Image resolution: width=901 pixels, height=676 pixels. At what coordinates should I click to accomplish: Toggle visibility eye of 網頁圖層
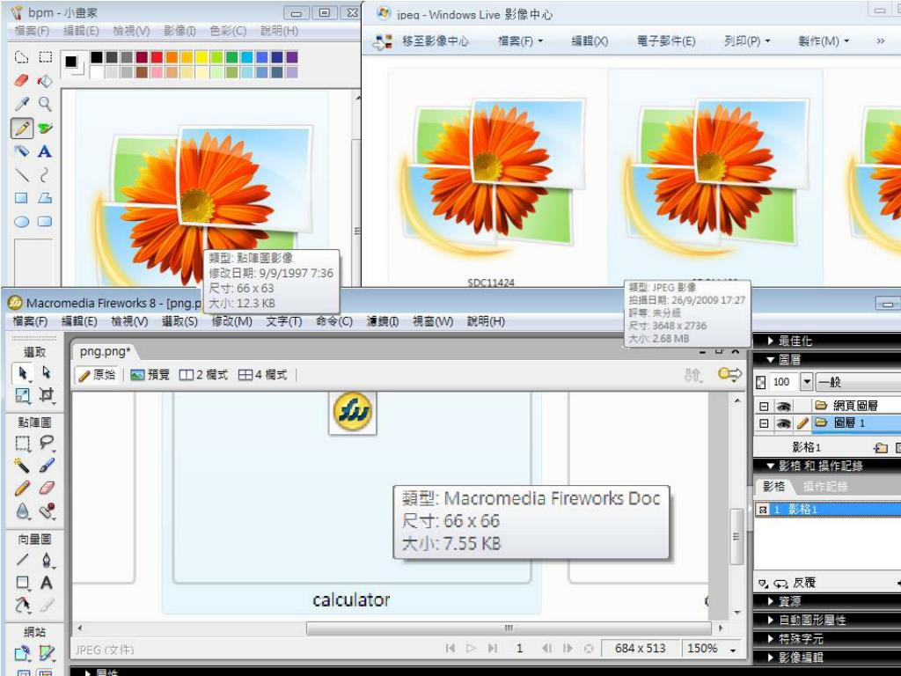pyautogui.click(x=783, y=406)
